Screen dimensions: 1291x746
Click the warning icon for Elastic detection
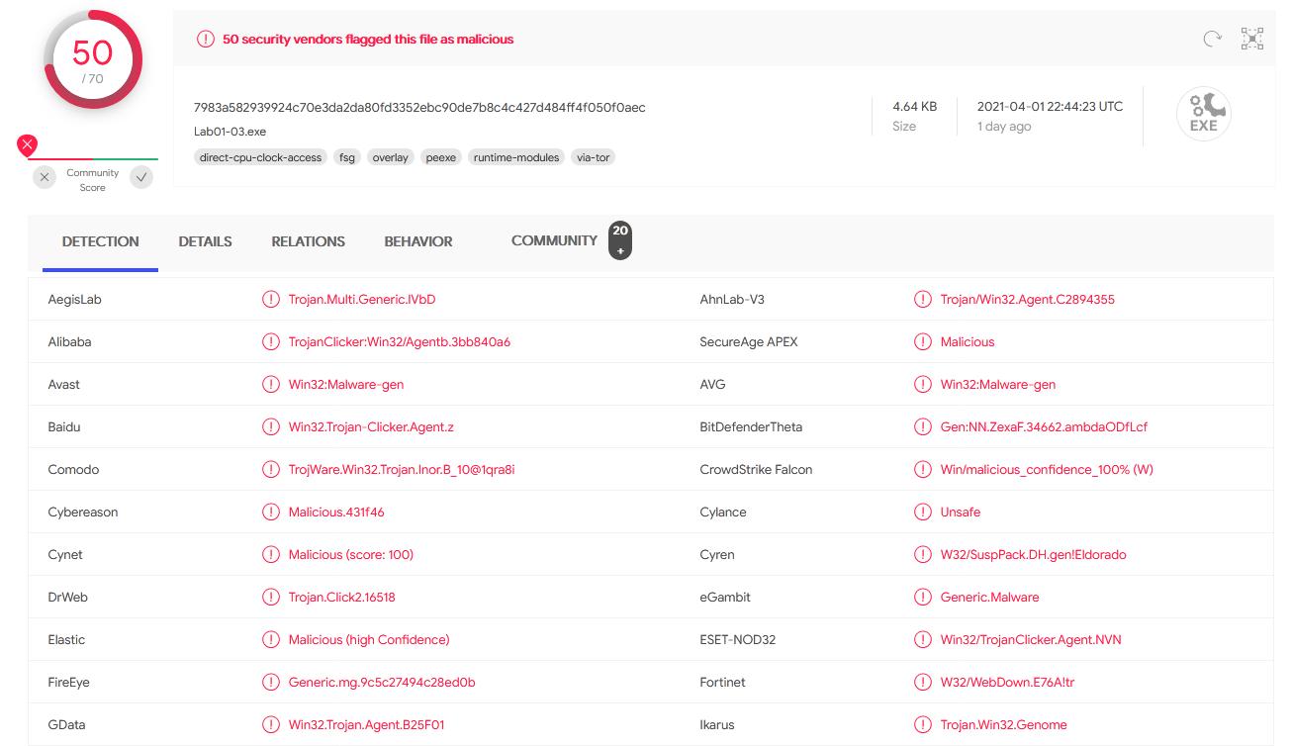pyautogui.click(x=270, y=639)
